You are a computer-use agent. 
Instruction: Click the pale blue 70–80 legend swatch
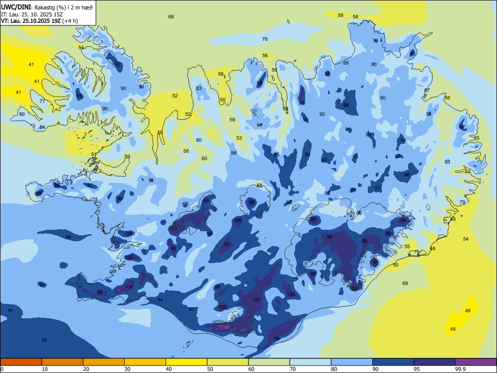tap(311, 362)
